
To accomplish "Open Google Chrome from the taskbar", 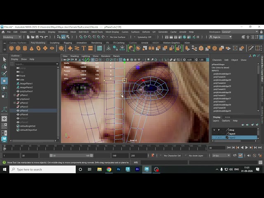I will (109, 170).
